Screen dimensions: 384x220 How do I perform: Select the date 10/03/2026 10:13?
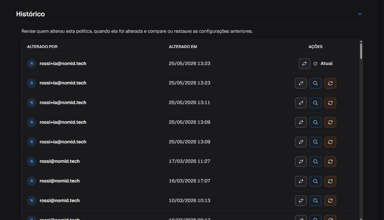[x=189, y=200]
